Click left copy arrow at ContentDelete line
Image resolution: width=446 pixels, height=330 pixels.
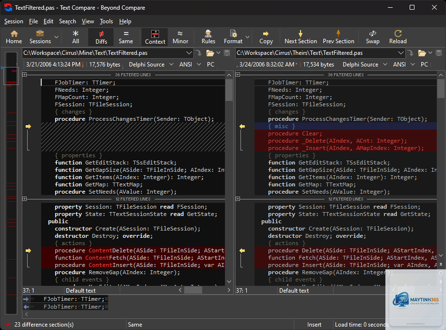(x=28, y=250)
